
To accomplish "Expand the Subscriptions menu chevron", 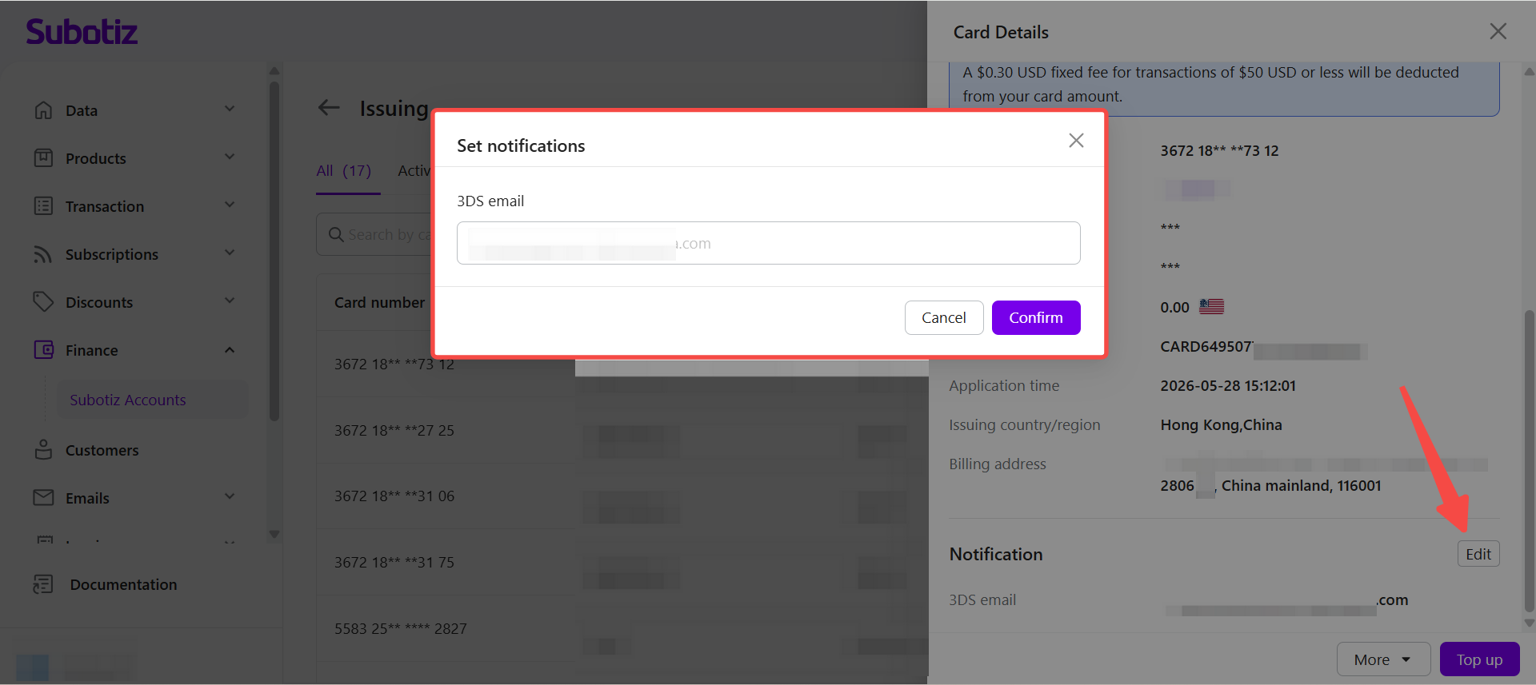I will [x=230, y=253].
